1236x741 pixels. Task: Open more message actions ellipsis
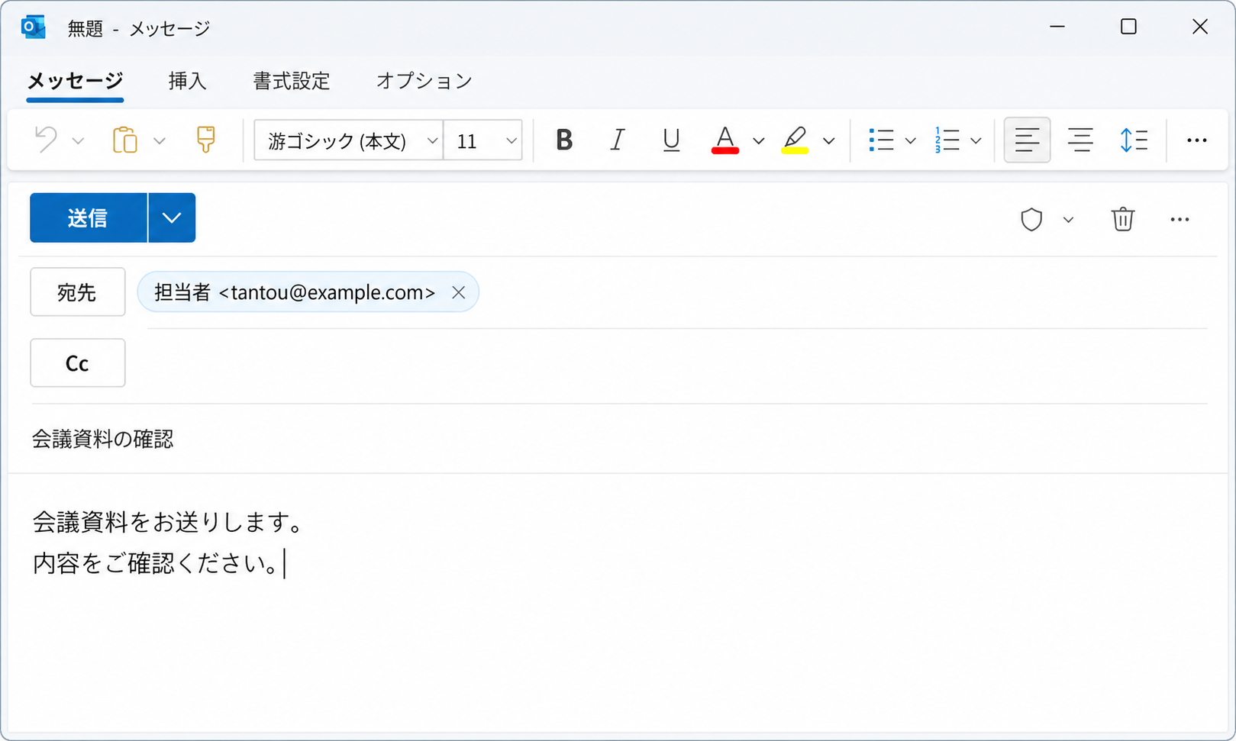1180,220
